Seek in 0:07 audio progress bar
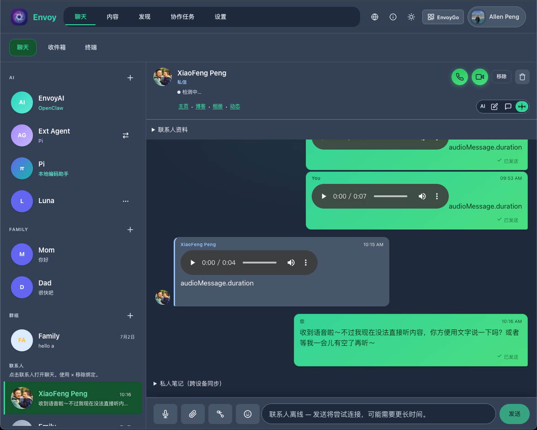 [390, 197]
